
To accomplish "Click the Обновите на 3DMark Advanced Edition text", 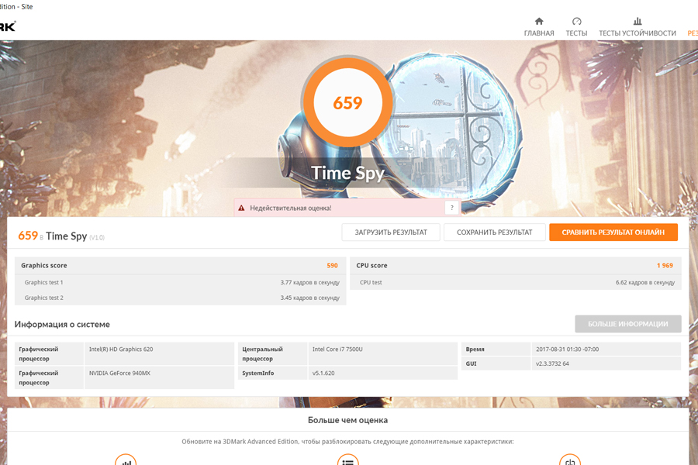I will click(x=347, y=442).
